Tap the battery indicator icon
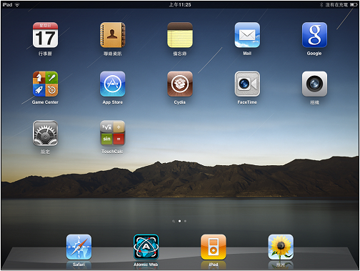 pyautogui.click(x=354, y=4)
